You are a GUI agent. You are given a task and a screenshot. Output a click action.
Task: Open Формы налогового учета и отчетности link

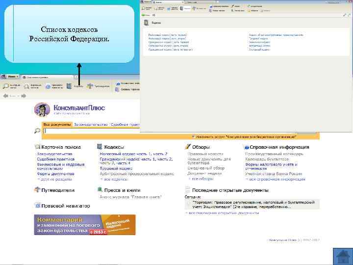[271, 166]
